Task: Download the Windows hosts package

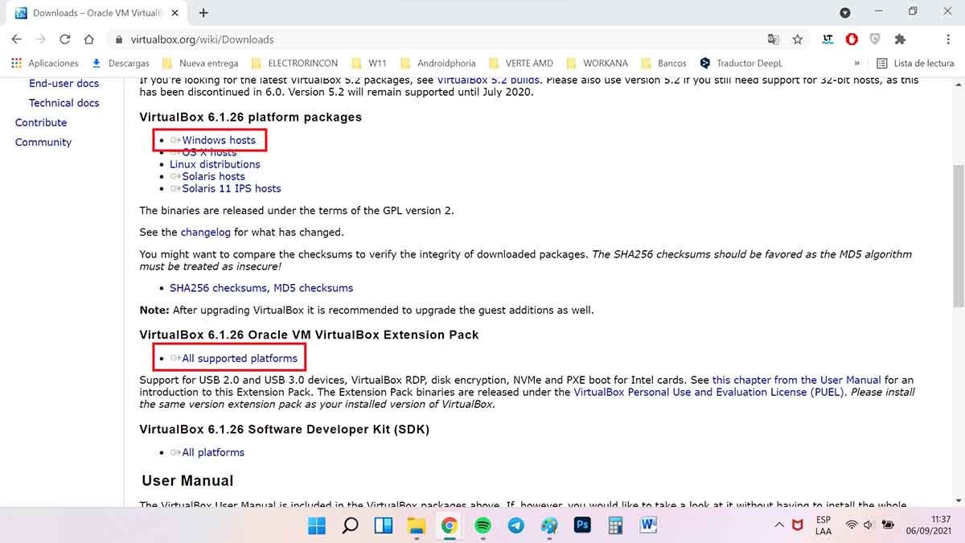Action: pos(218,140)
